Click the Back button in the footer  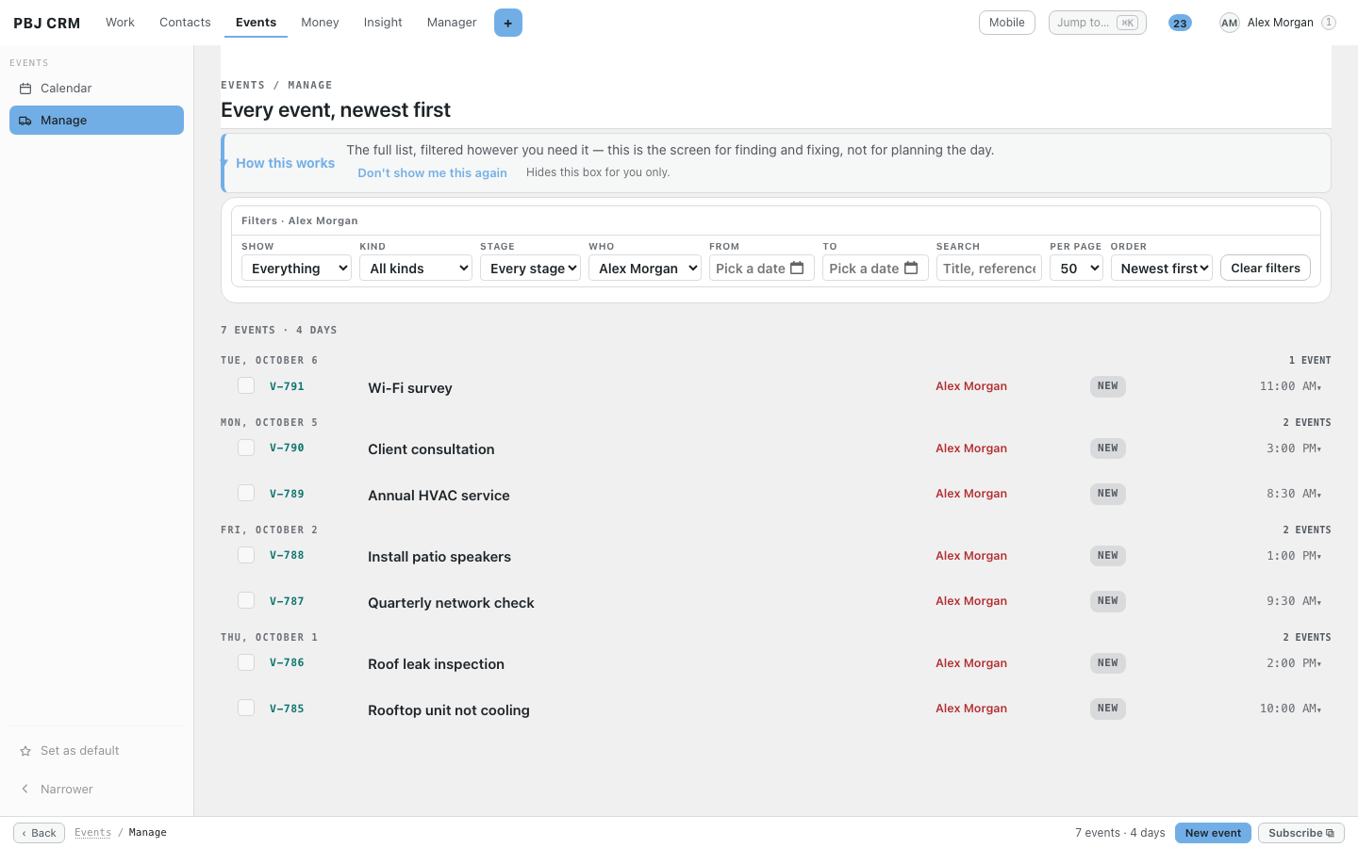pos(39,833)
